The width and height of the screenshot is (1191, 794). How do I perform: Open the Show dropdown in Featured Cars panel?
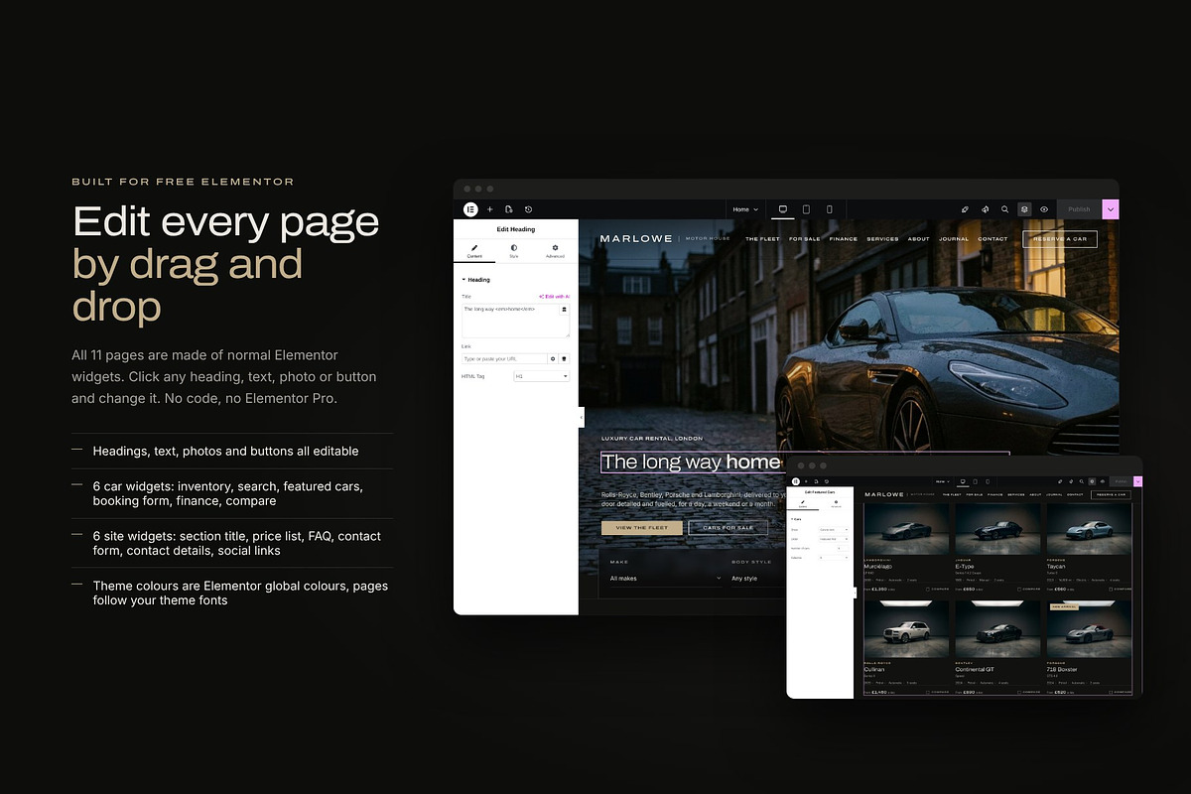click(x=834, y=530)
